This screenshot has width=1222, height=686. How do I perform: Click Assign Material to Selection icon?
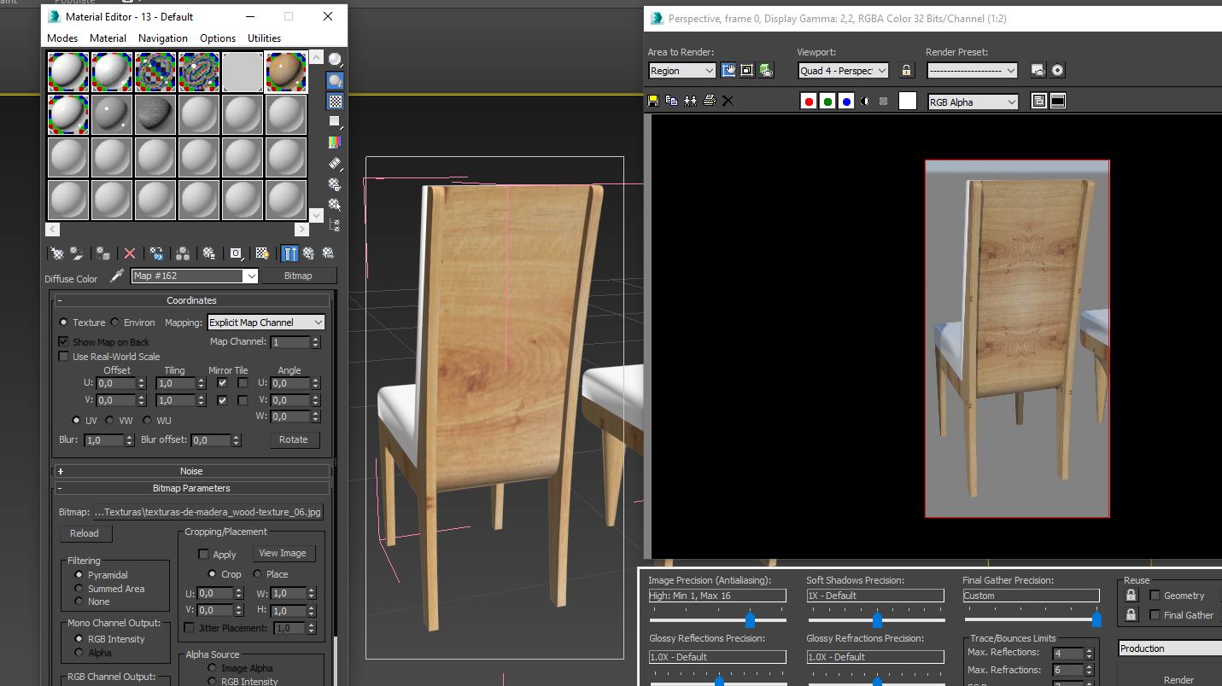tap(103, 253)
